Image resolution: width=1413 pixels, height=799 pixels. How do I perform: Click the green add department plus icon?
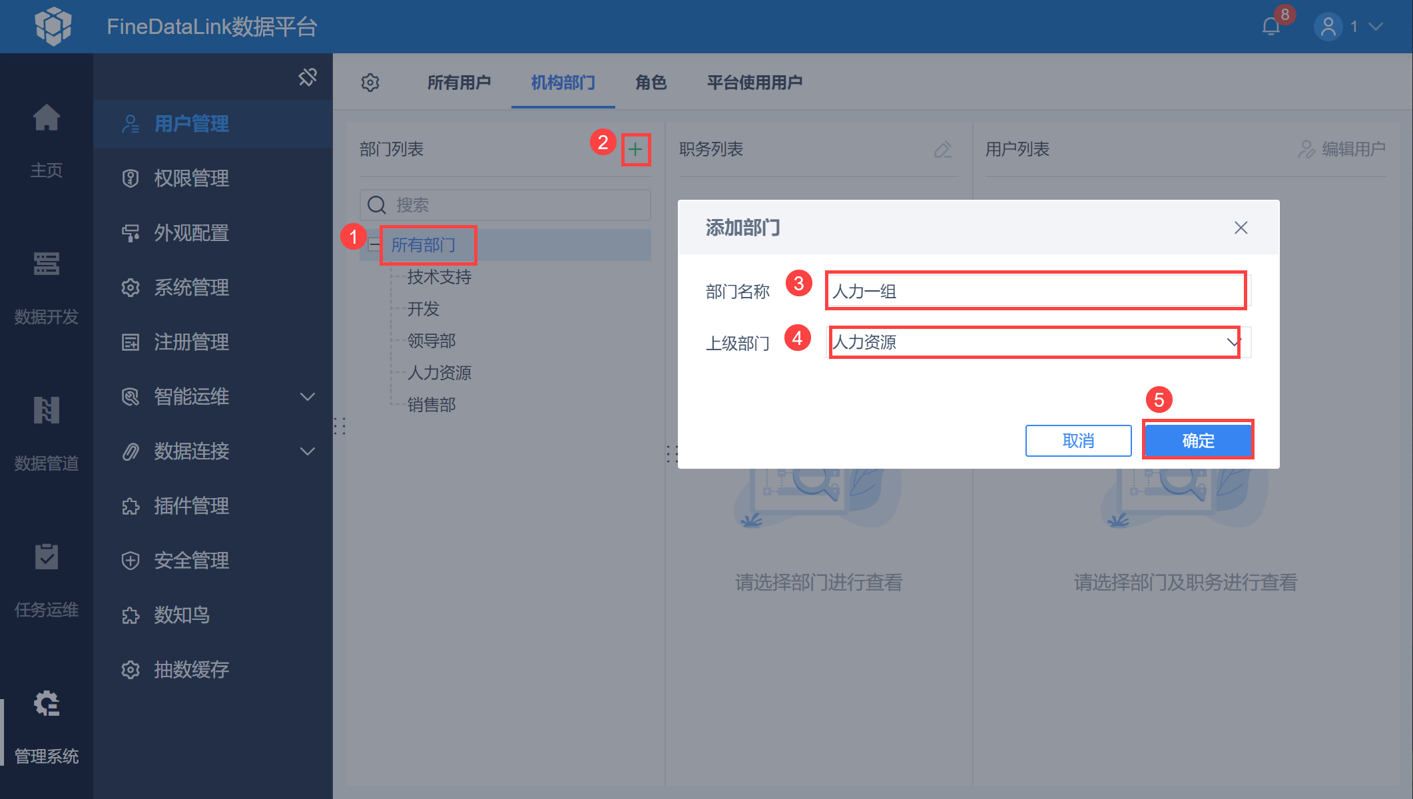click(x=635, y=149)
